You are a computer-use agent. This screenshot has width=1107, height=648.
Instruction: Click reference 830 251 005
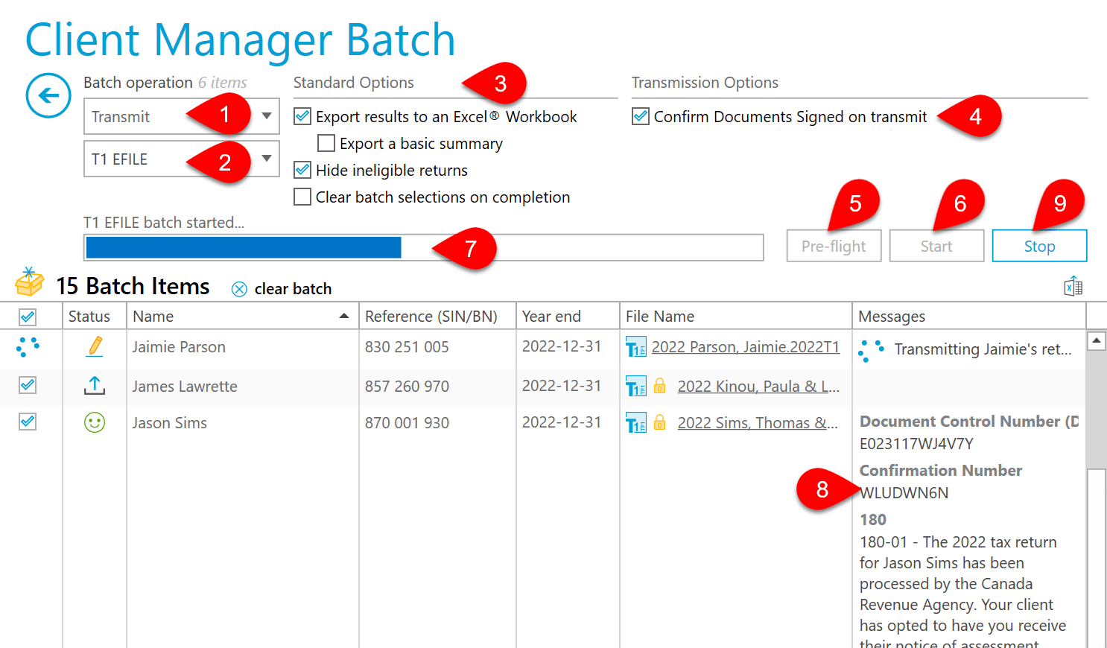407,347
